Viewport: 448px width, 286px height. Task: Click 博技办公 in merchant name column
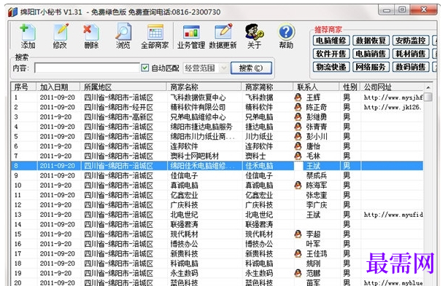click(184, 244)
